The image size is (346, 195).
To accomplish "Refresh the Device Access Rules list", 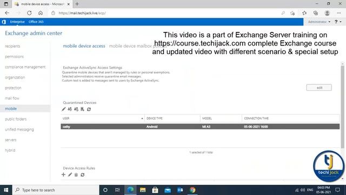I will click(83, 174).
